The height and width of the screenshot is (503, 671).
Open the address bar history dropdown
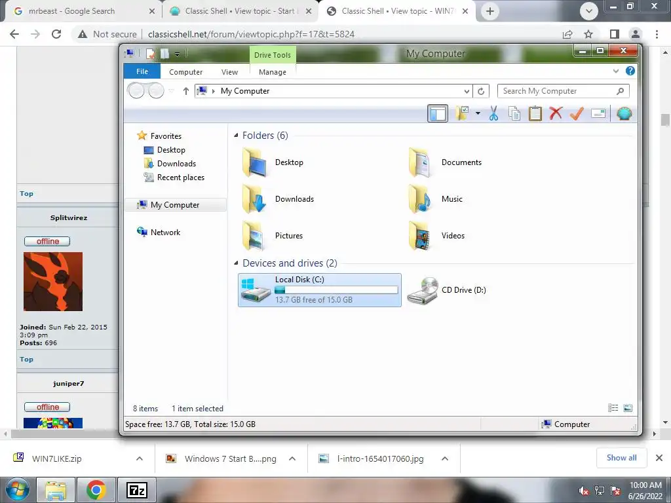(x=467, y=91)
